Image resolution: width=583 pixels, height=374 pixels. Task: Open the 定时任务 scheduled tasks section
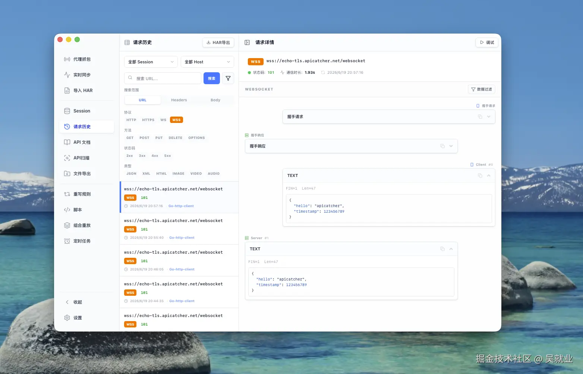[86, 241]
